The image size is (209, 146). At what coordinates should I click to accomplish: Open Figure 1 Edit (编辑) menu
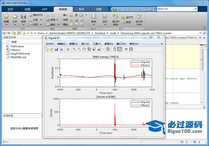click(62, 44)
